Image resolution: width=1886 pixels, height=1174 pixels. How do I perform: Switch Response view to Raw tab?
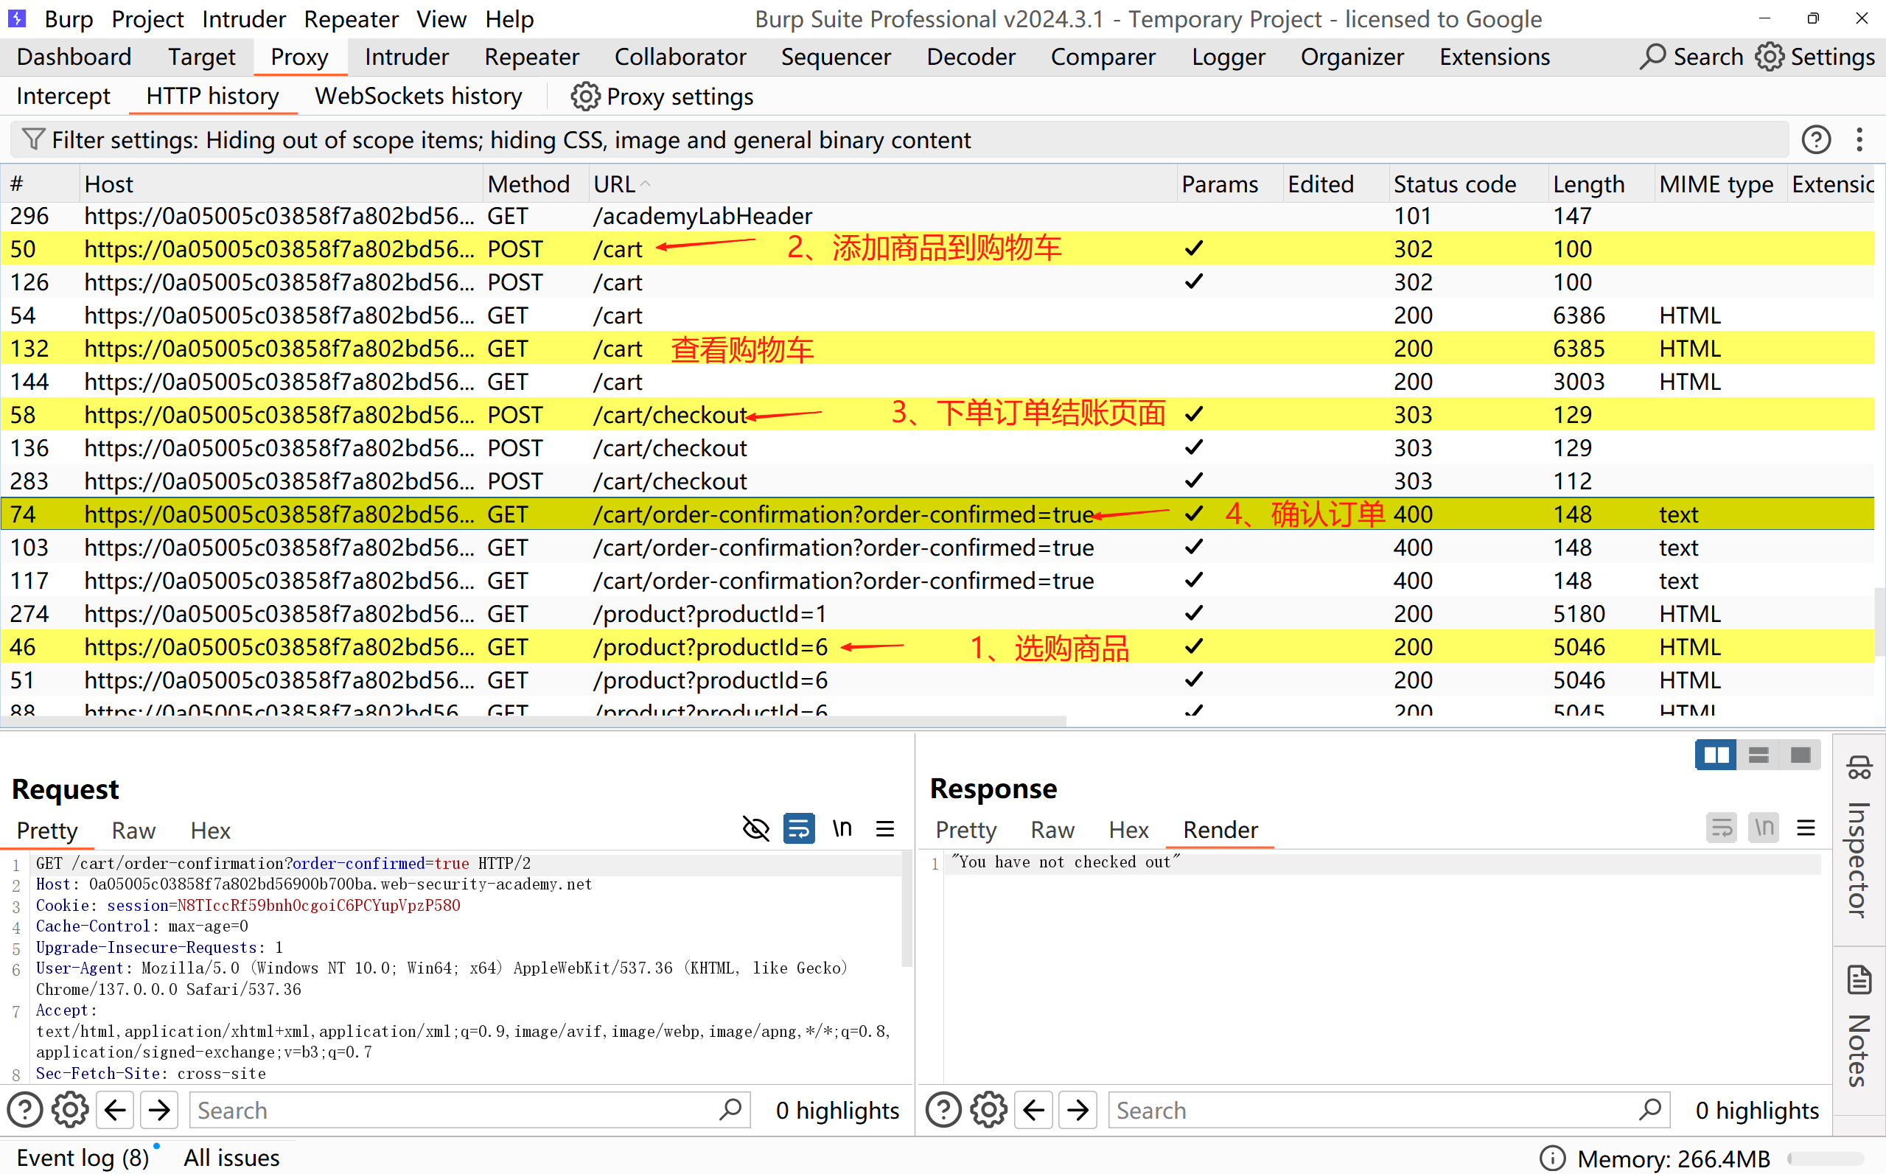(1052, 830)
